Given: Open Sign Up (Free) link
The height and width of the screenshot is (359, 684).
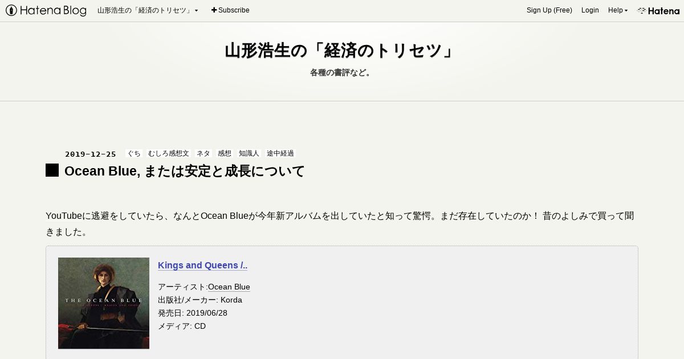Looking at the screenshot, I should click(549, 10).
